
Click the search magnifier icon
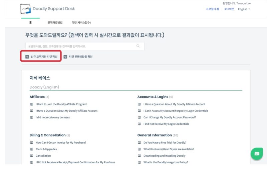click(138, 46)
